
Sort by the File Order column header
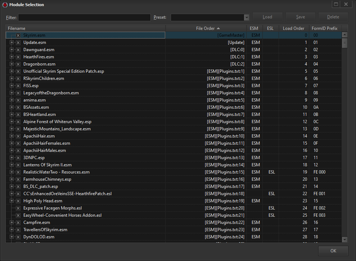(206, 28)
